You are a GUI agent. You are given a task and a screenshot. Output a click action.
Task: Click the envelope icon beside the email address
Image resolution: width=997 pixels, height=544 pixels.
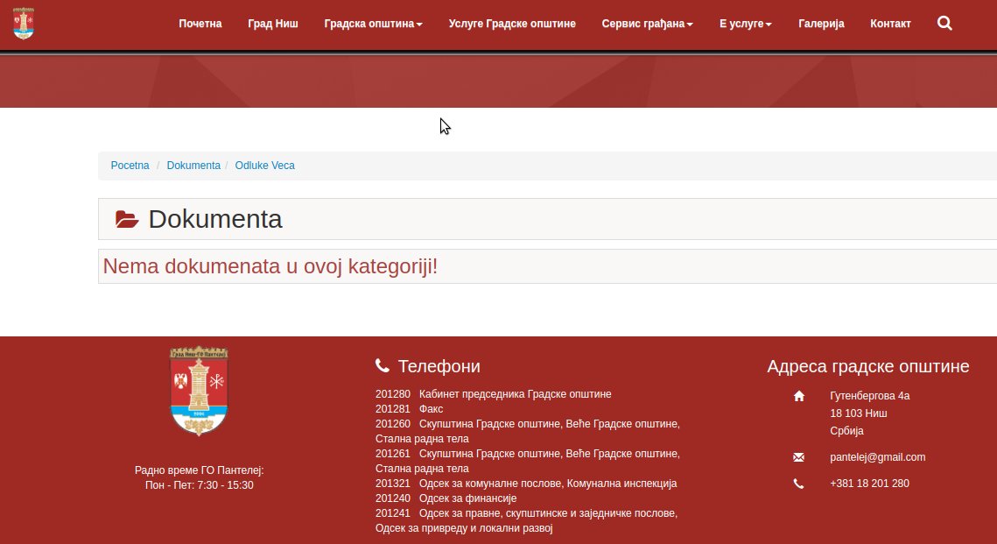pyautogui.click(x=798, y=456)
